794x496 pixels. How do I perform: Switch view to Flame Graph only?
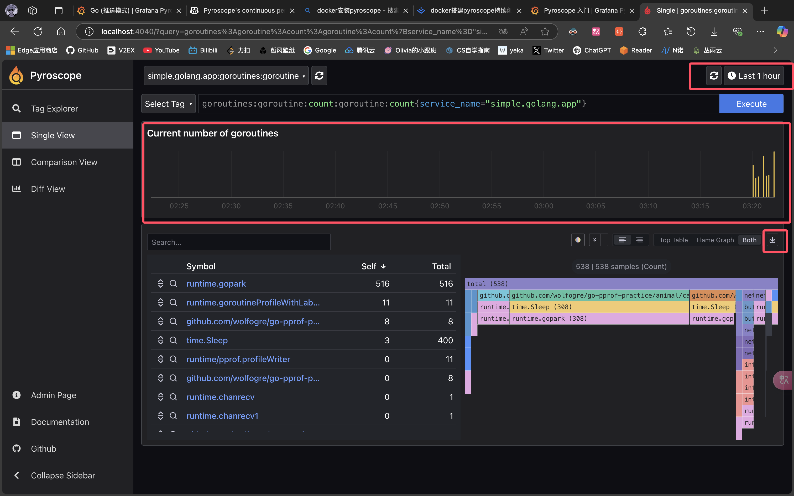(x=715, y=240)
